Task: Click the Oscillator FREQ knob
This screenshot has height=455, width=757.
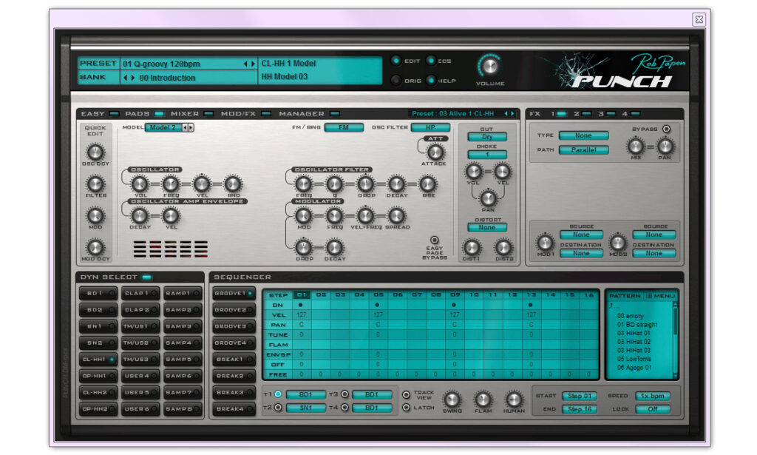Action: [x=171, y=184]
